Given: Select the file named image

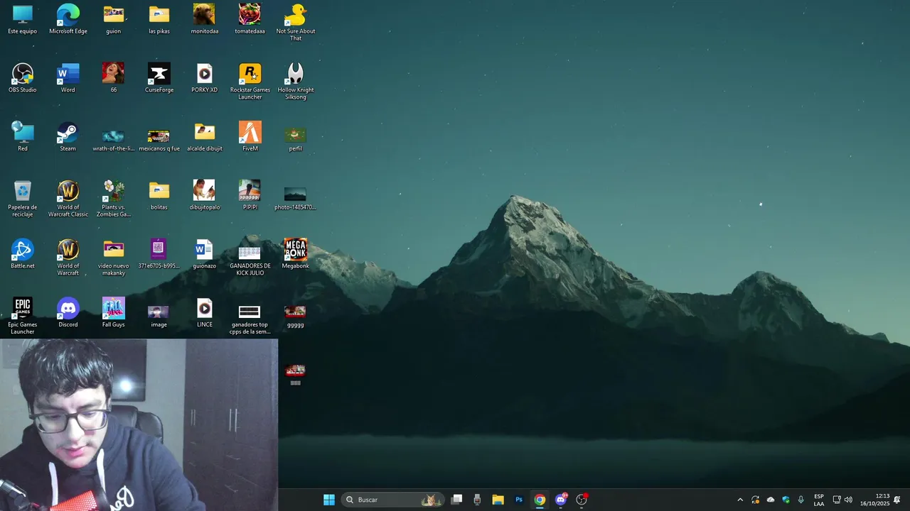Looking at the screenshot, I should [159, 316].
